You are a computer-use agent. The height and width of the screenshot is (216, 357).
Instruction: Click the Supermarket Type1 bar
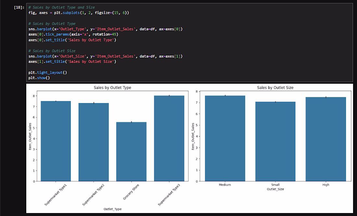pyautogui.click(x=55, y=141)
